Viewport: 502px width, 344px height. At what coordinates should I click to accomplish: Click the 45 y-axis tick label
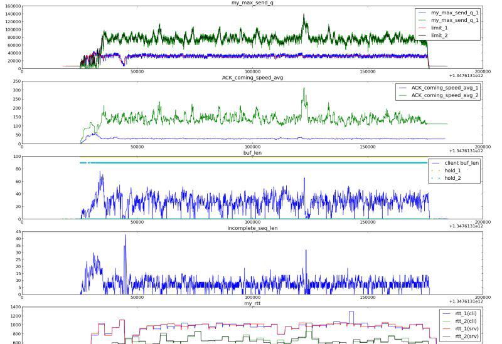coord(18,232)
